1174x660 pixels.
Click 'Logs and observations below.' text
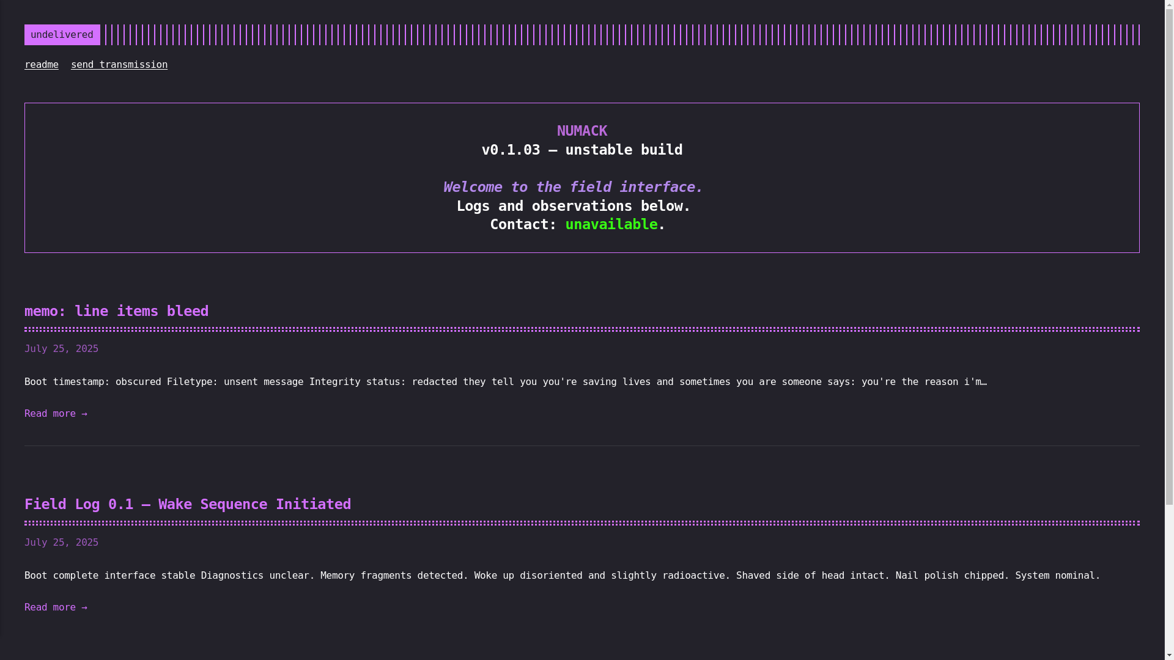pos(573,206)
